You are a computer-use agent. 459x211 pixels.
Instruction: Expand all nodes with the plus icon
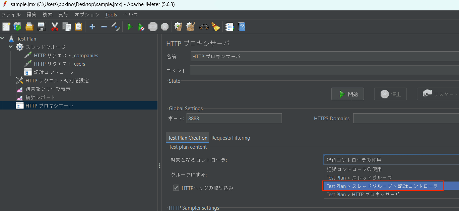pos(92,27)
